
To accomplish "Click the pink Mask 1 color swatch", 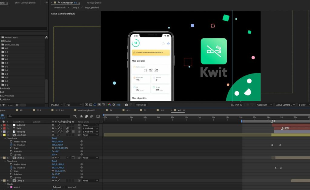I will pyautogui.click(x=11, y=187).
